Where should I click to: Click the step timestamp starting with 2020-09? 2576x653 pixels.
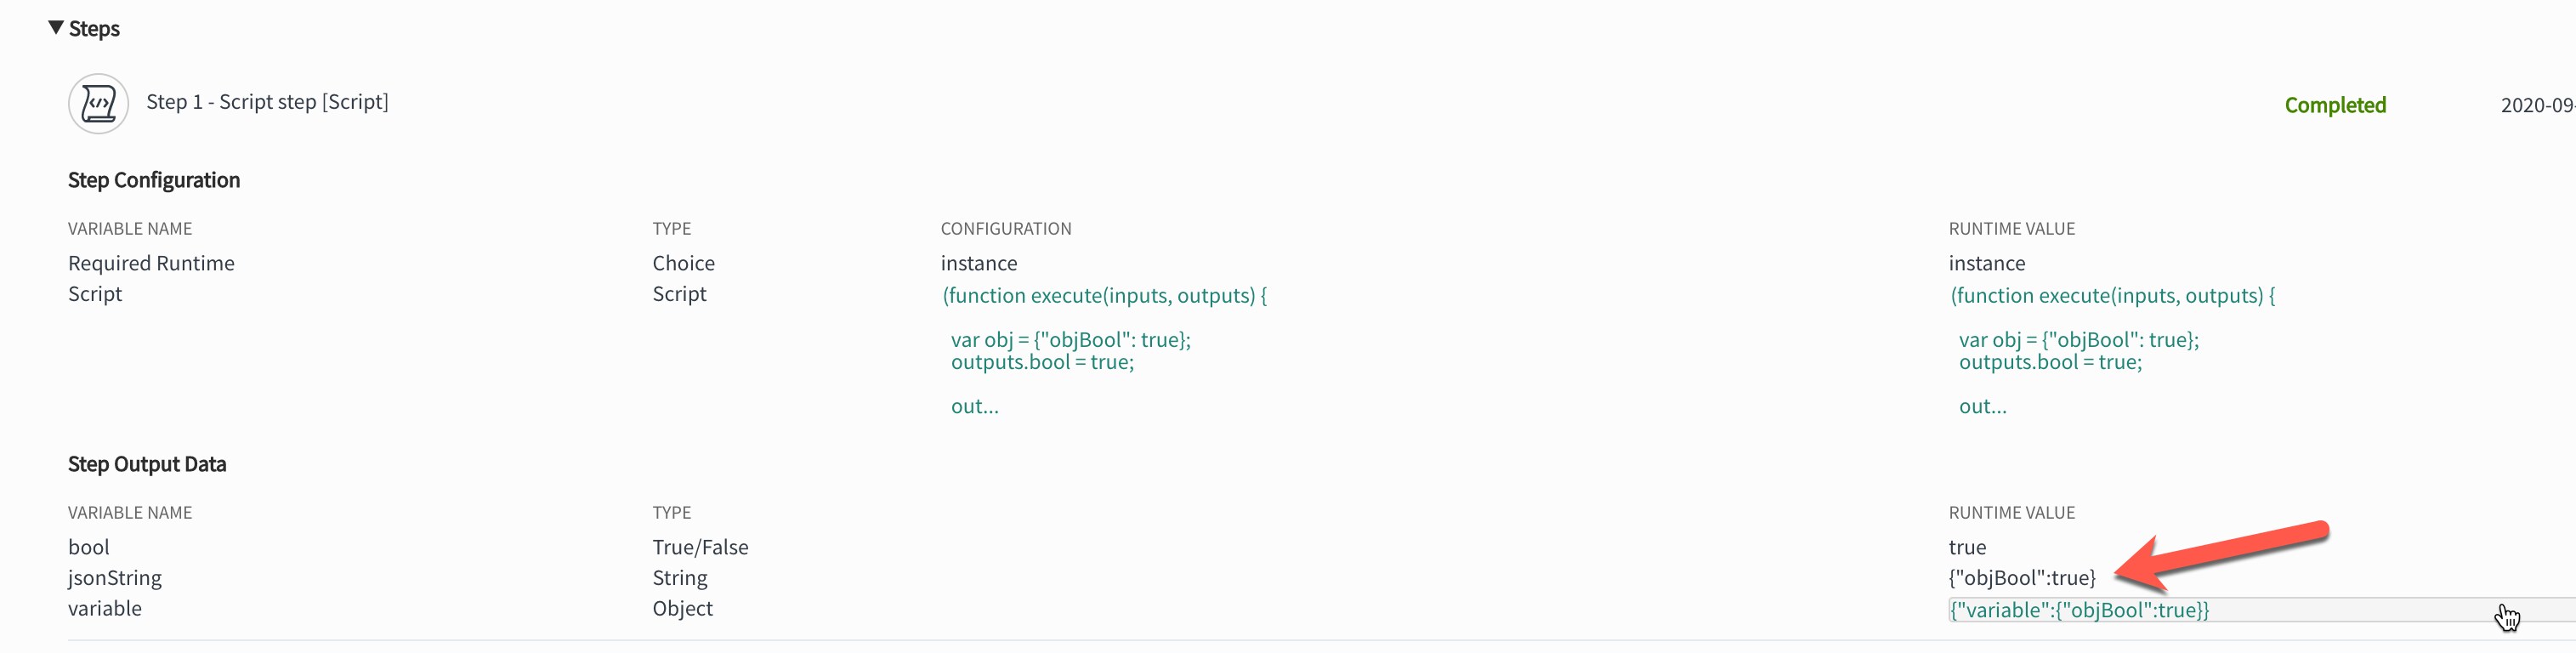pos(2536,105)
